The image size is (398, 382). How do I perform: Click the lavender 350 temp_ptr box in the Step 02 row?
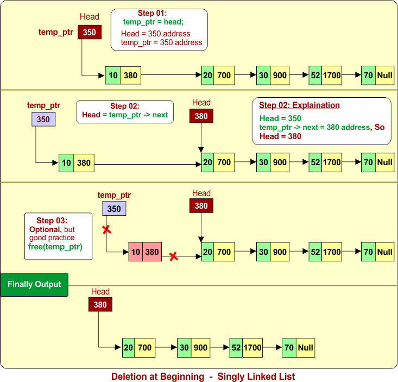click(43, 120)
